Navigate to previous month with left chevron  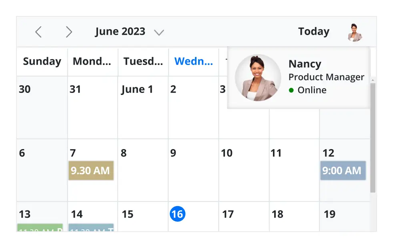38,31
